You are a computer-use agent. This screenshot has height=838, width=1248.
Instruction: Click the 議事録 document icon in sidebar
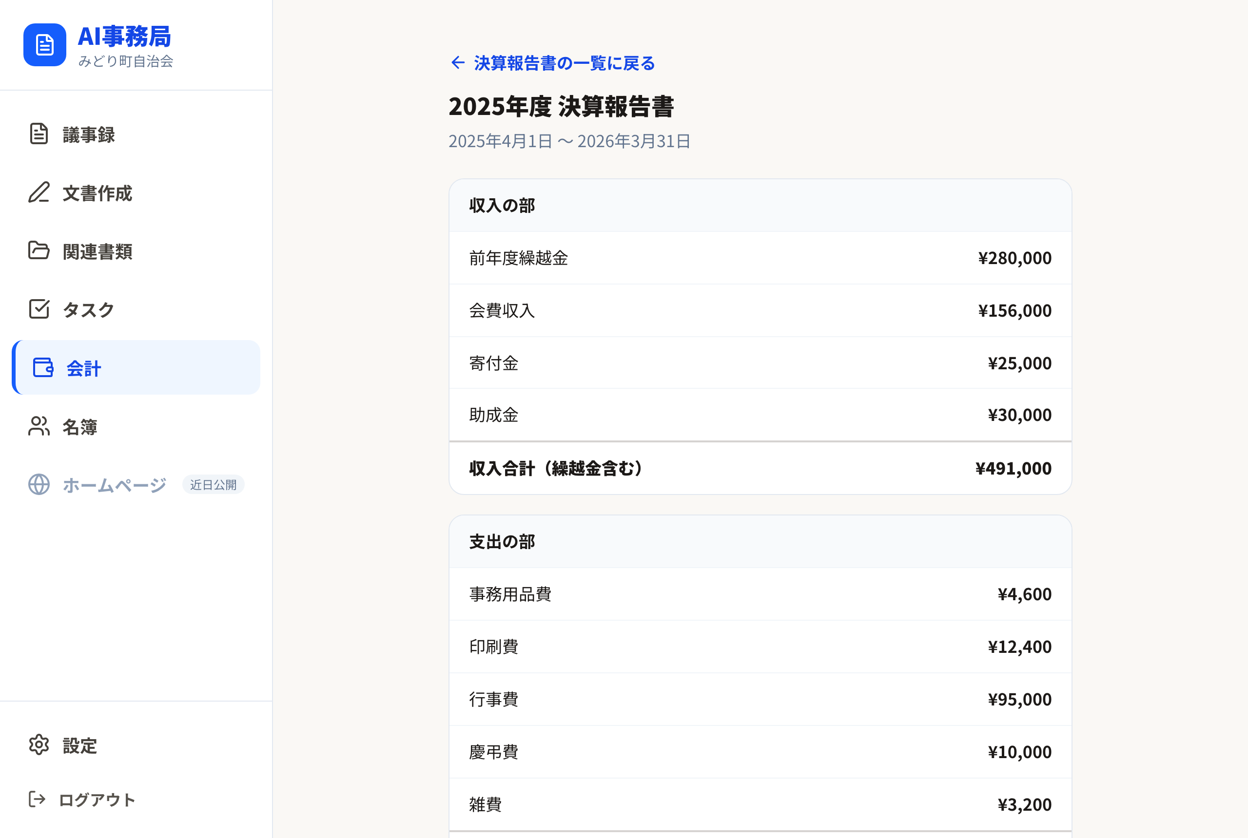(x=39, y=134)
